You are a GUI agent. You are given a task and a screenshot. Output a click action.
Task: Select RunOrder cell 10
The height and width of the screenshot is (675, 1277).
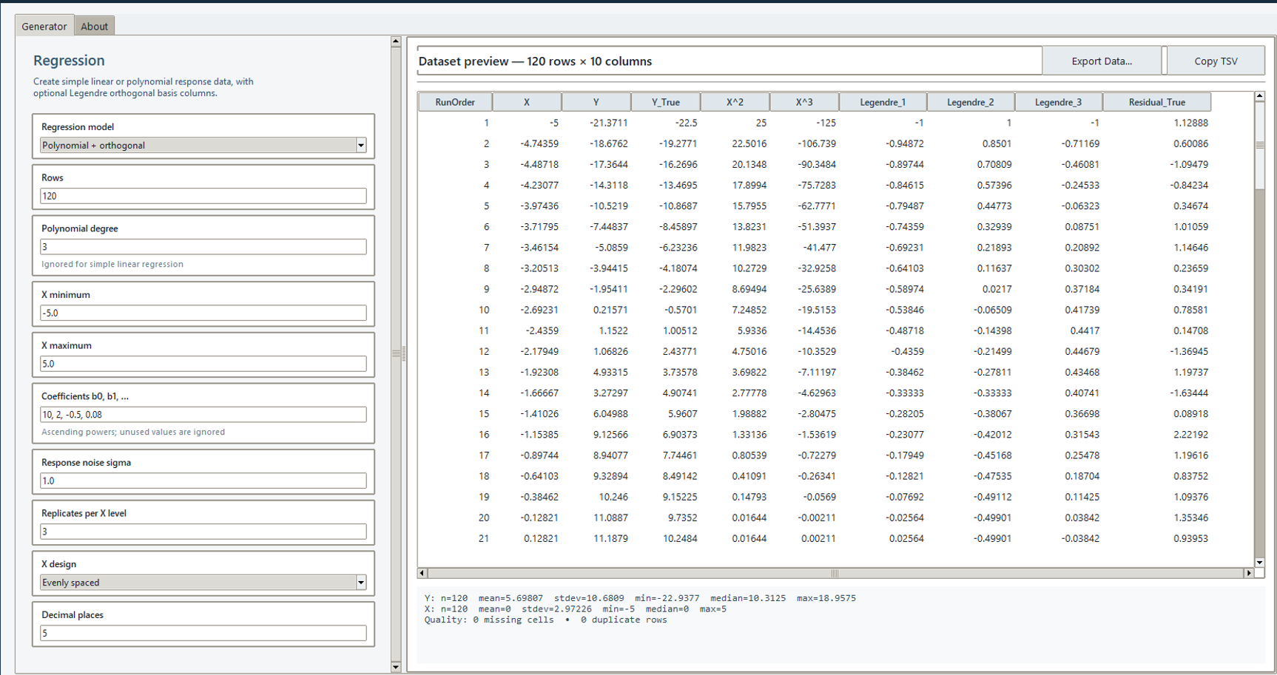(484, 310)
